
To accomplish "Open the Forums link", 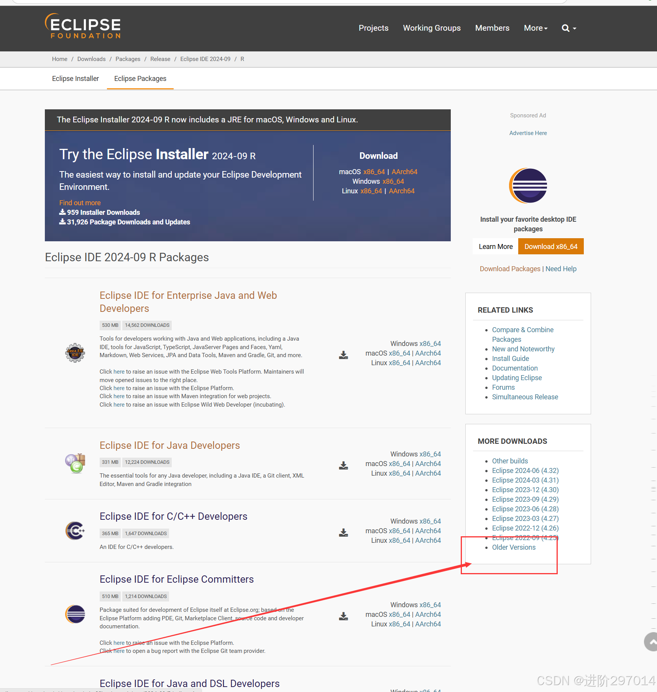I will point(503,387).
